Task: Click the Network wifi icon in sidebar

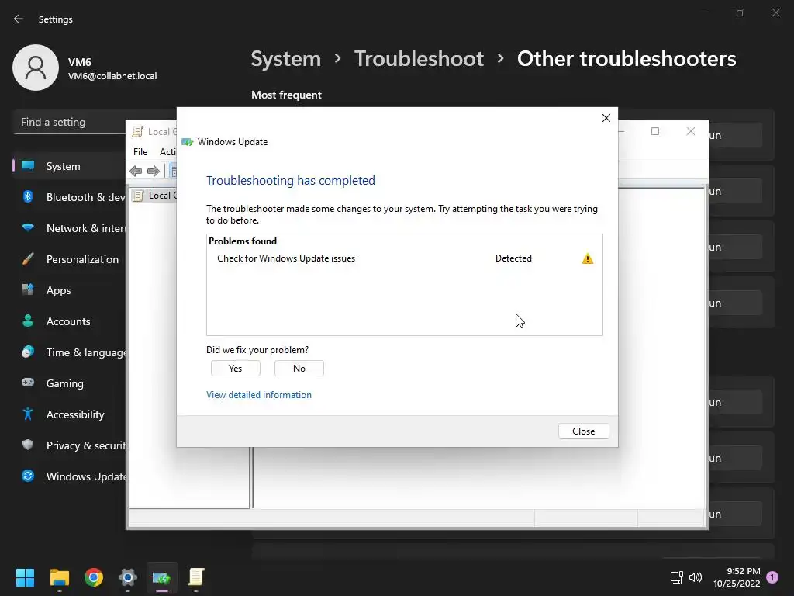Action: click(28, 228)
